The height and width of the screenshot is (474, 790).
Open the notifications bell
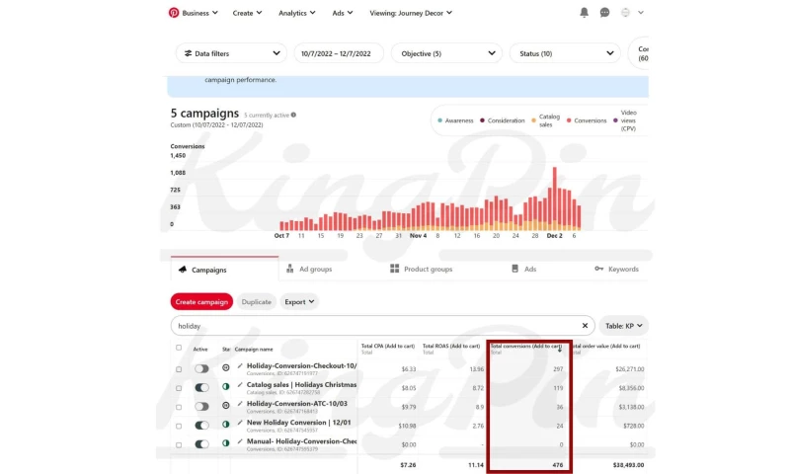(x=584, y=13)
